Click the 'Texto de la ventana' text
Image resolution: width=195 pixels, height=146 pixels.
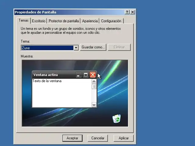pos(47,81)
